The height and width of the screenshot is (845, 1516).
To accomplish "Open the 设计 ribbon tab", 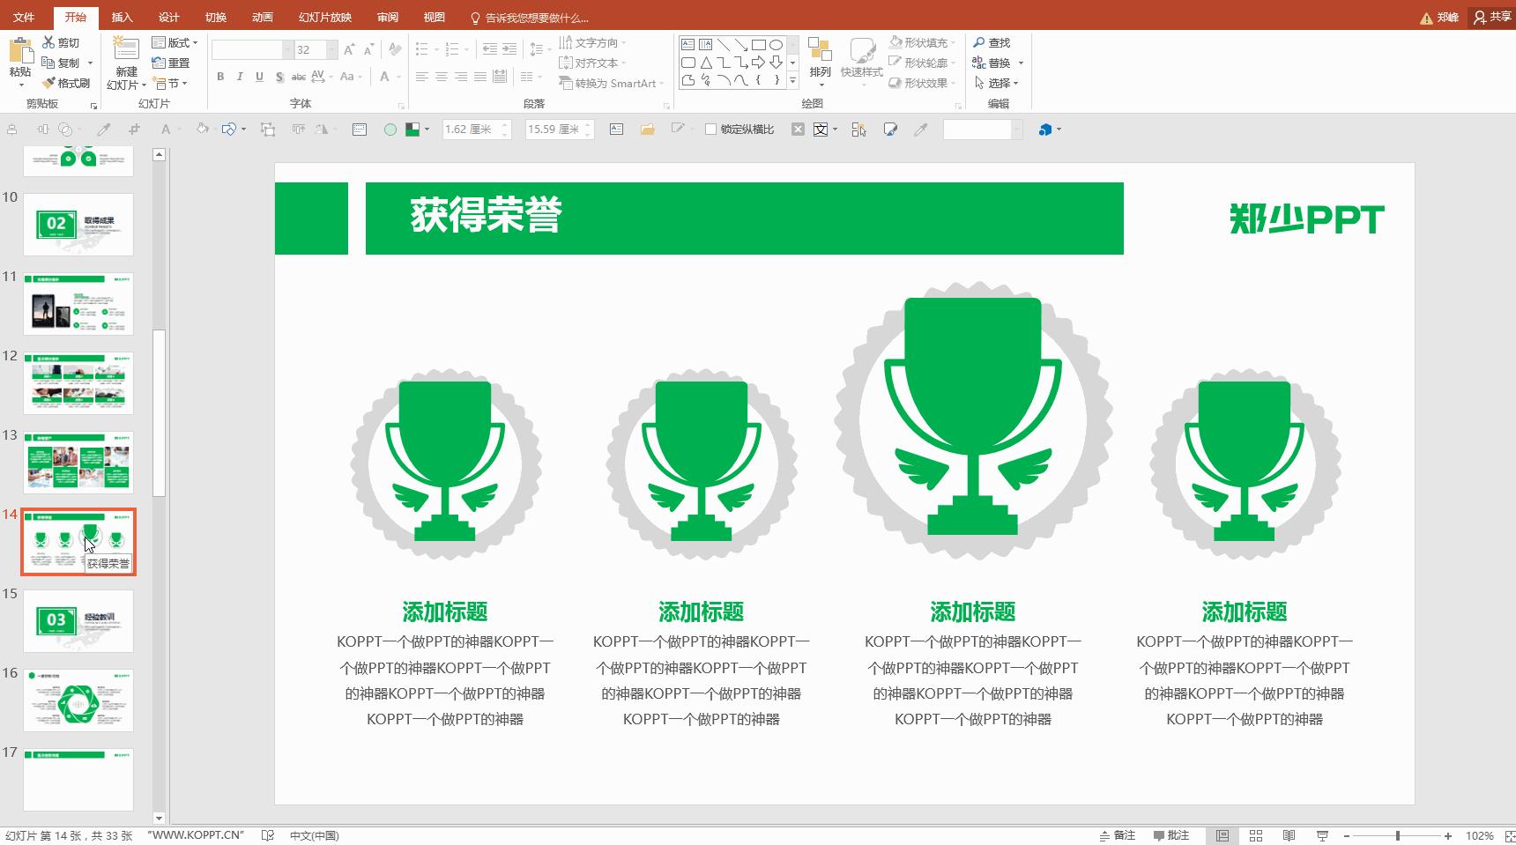I will coord(168,16).
